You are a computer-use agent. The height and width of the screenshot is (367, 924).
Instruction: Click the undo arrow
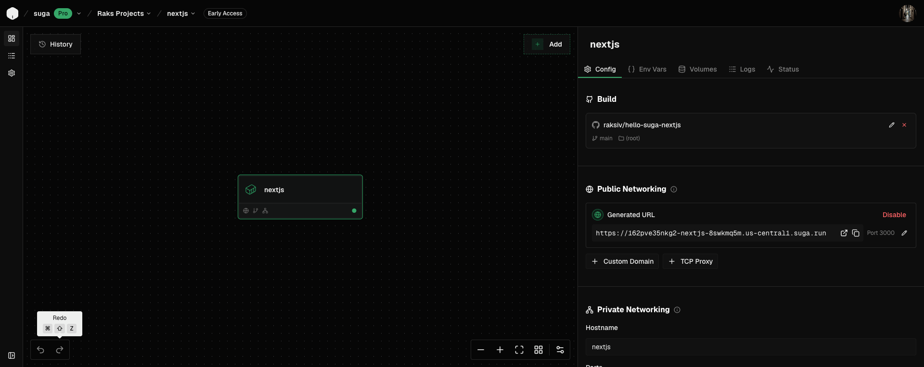tap(40, 350)
